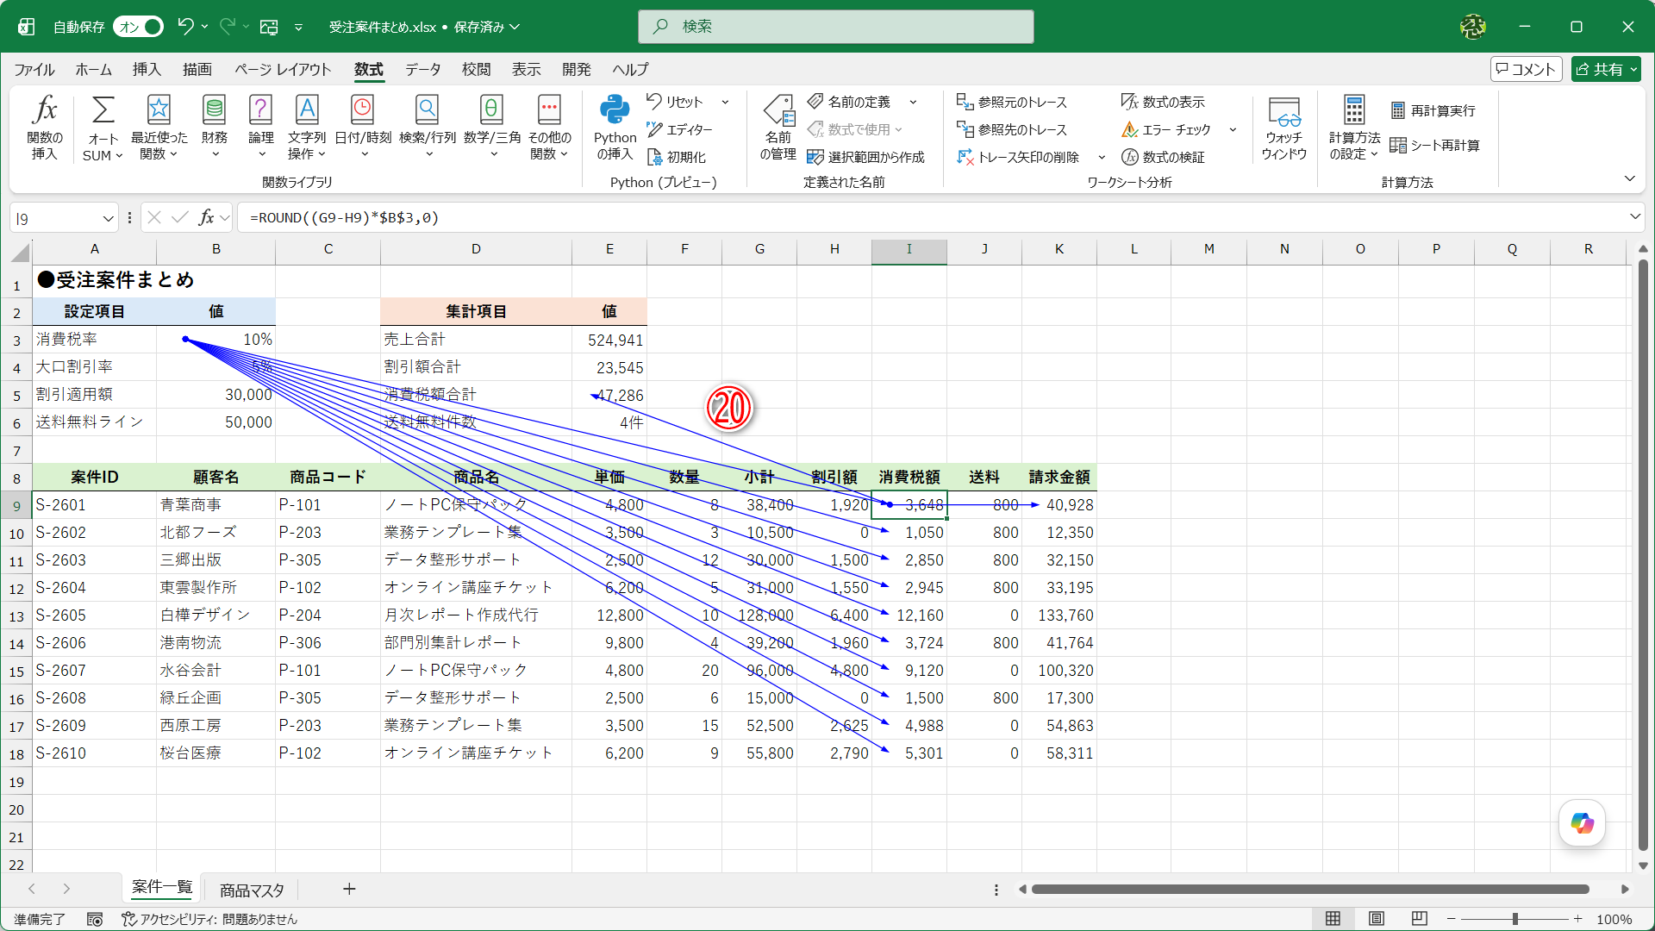
Task: Click Python Initialize (初期化) icon
Action: point(655,157)
